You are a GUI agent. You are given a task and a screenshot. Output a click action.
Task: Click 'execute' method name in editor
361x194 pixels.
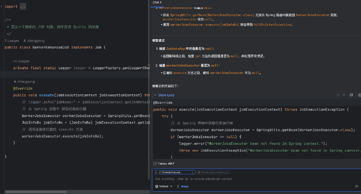46,95
